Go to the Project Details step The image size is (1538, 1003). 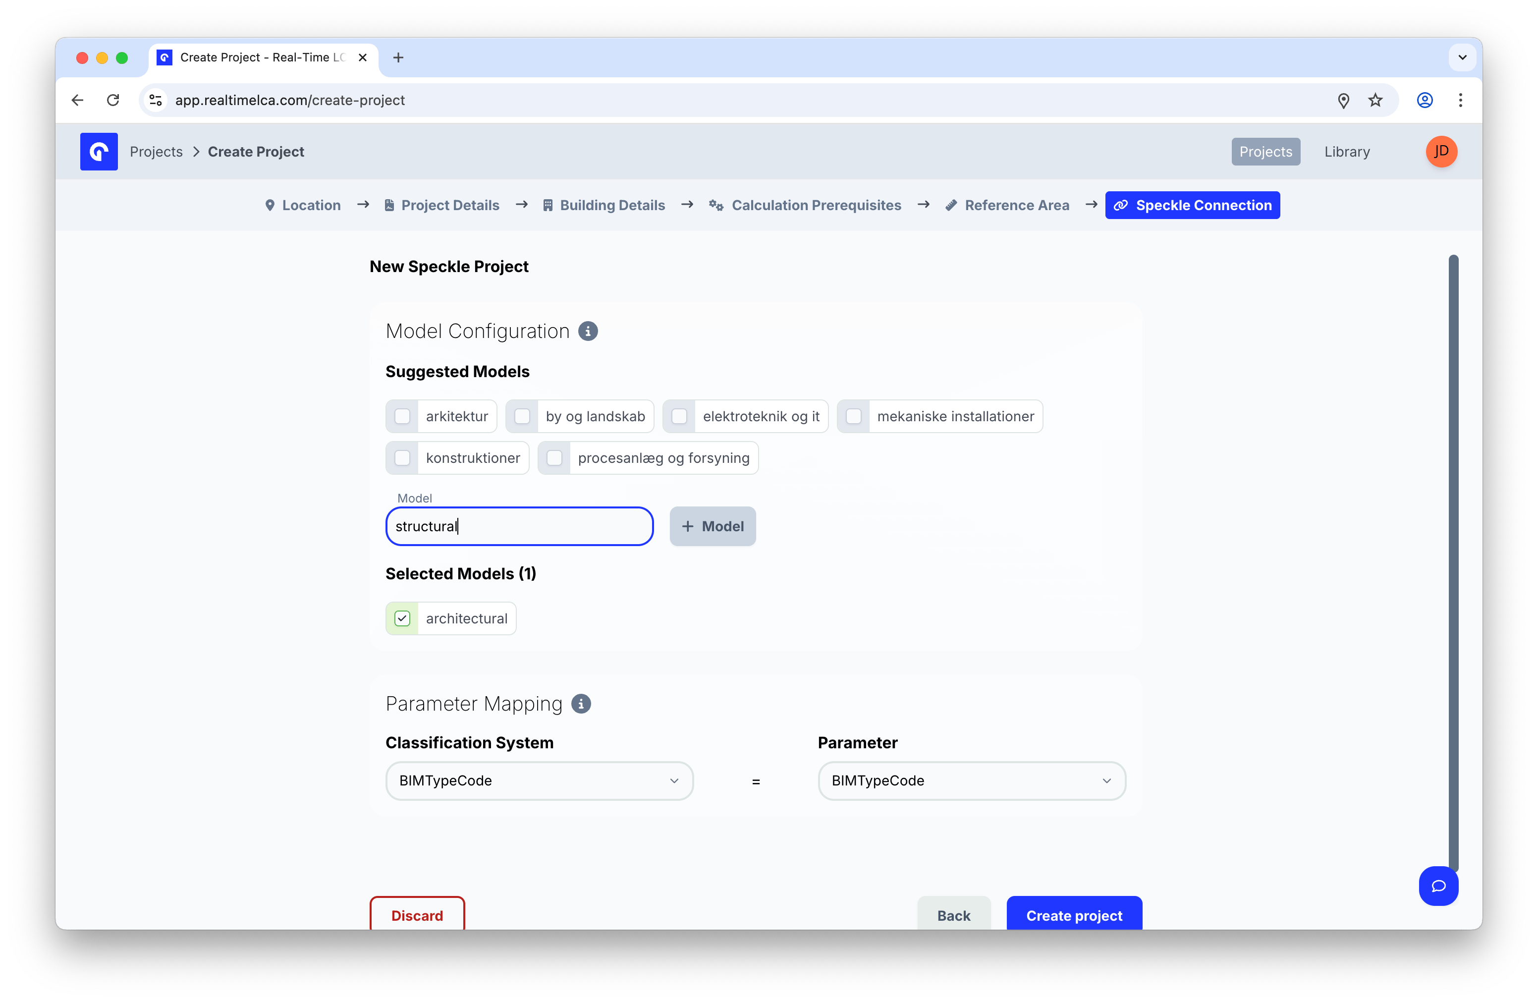(442, 206)
